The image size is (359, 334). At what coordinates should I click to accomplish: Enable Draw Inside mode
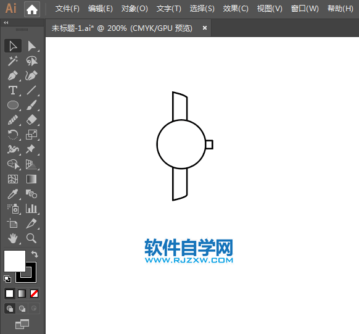[34, 309]
